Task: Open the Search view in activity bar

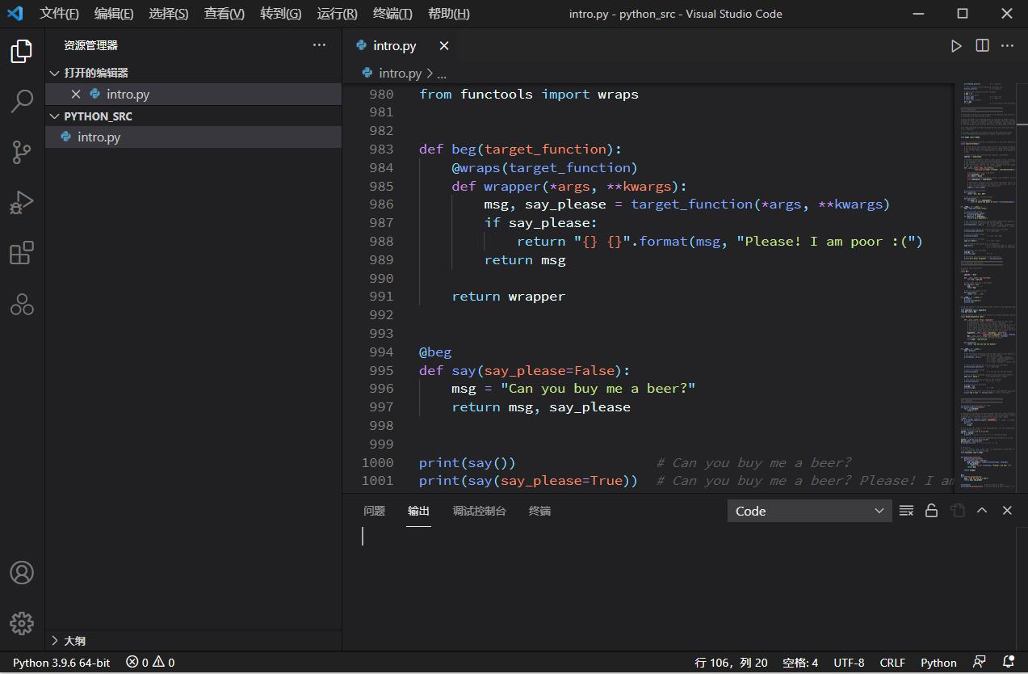Action: tap(22, 101)
